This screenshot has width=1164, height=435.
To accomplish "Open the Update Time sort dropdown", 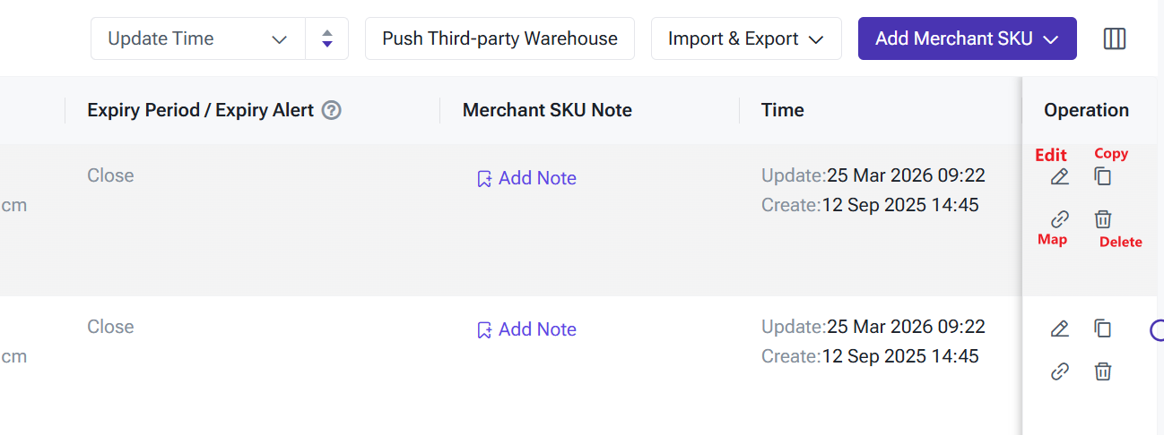I will point(198,39).
